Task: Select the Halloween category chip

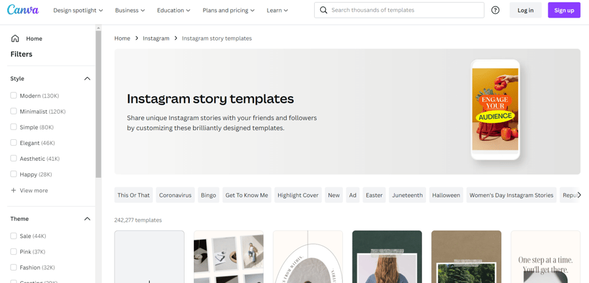Action: click(x=446, y=195)
